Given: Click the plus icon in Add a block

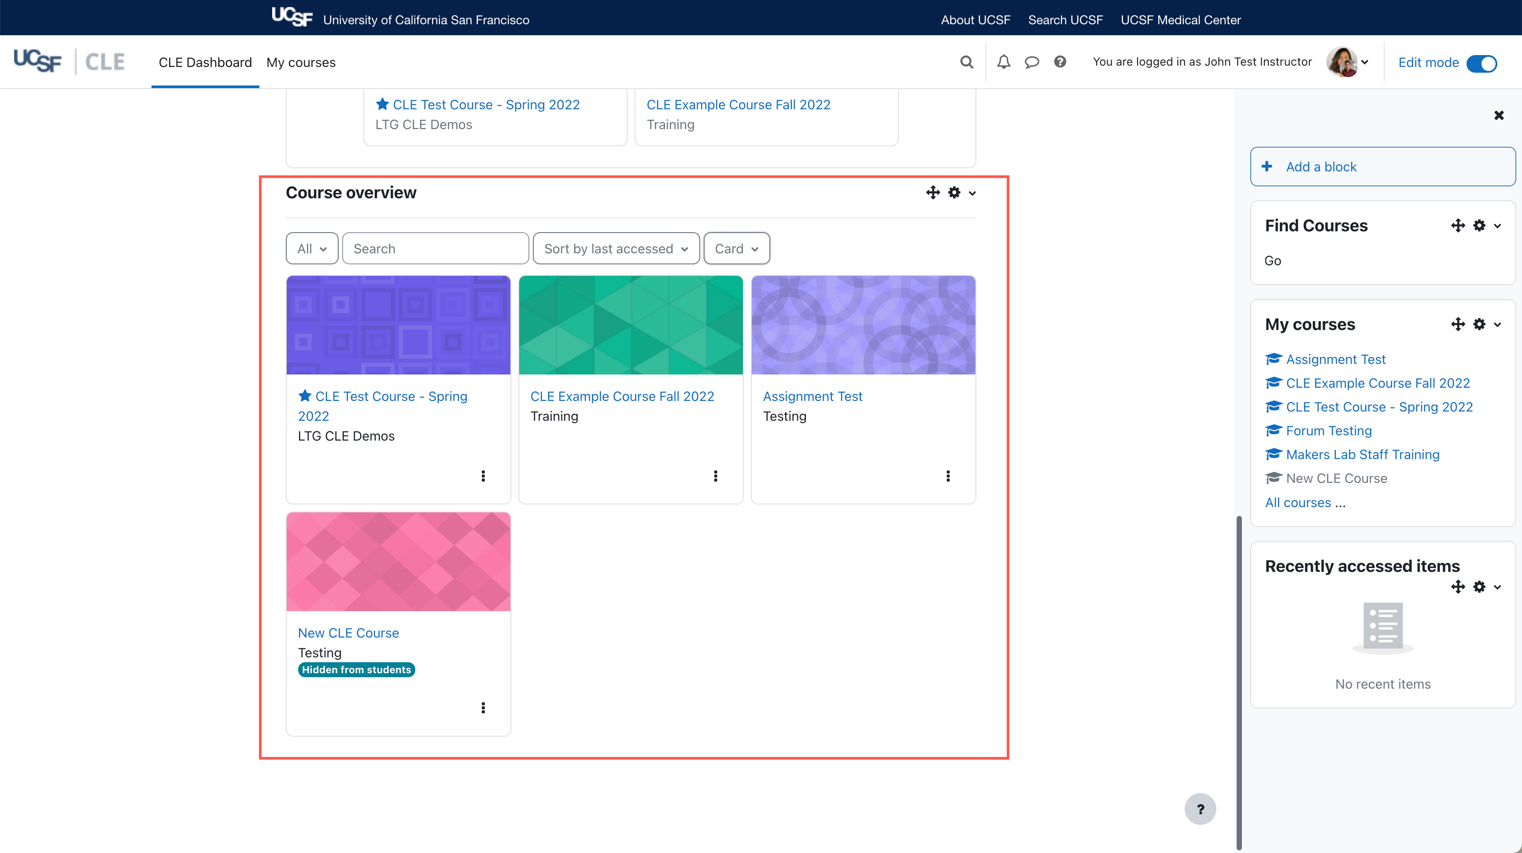Looking at the screenshot, I should (x=1267, y=167).
